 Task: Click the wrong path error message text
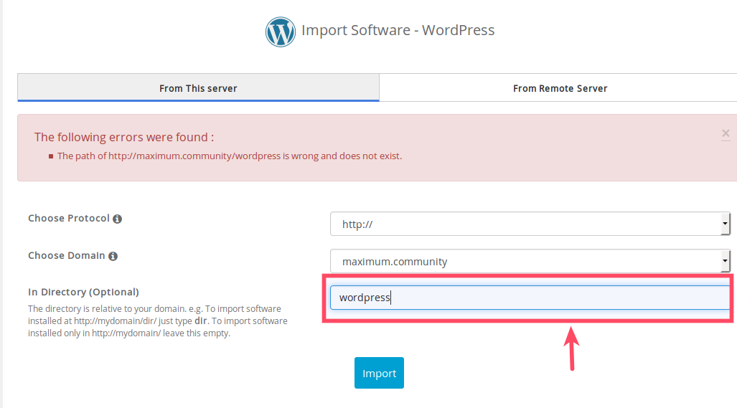point(230,156)
